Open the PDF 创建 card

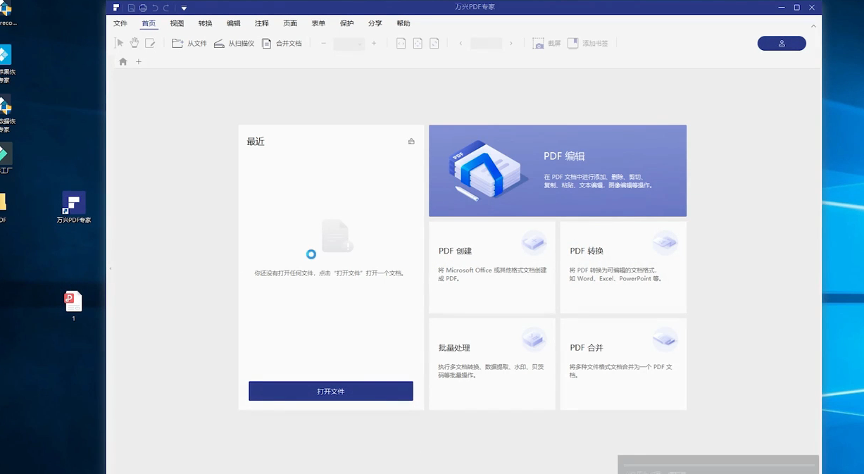click(492, 268)
